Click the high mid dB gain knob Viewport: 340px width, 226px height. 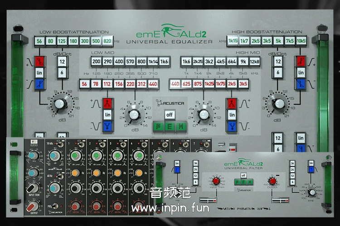204,115
